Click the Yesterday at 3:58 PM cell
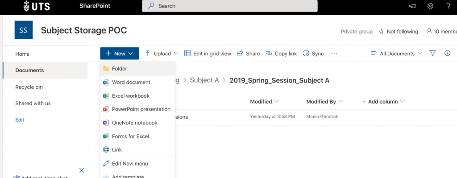The height and width of the screenshot is (178, 457). pyautogui.click(x=273, y=116)
